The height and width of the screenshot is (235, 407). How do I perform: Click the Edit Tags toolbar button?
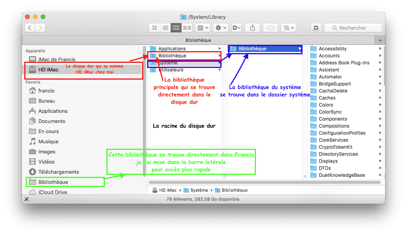tap(270, 28)
